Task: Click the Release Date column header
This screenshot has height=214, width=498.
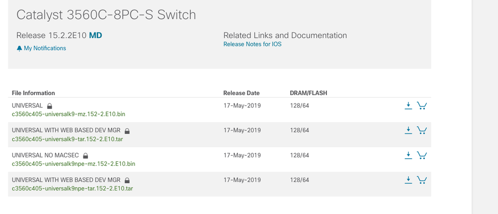Action: click(241, 93)
